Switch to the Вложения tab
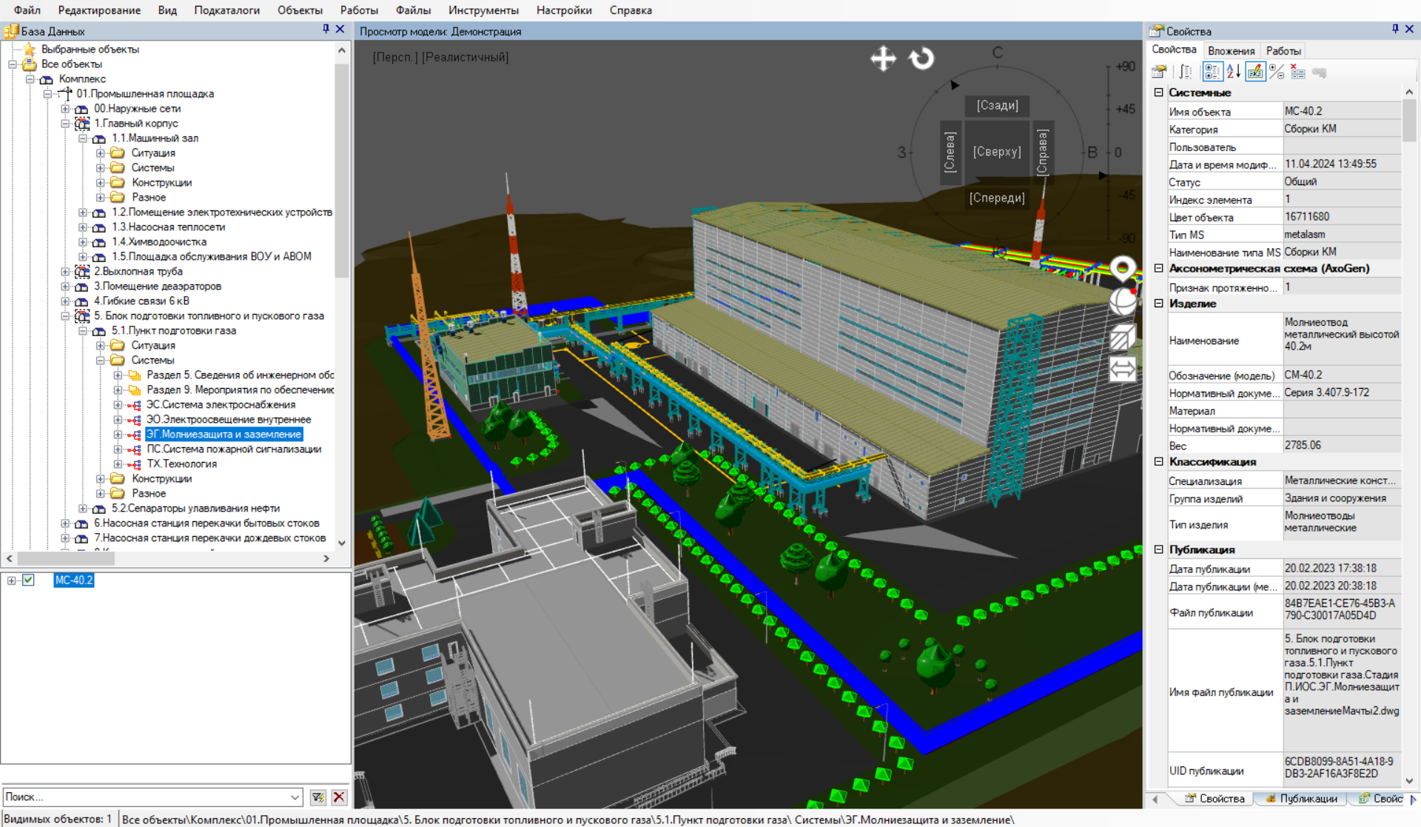 pos(1231,50)
